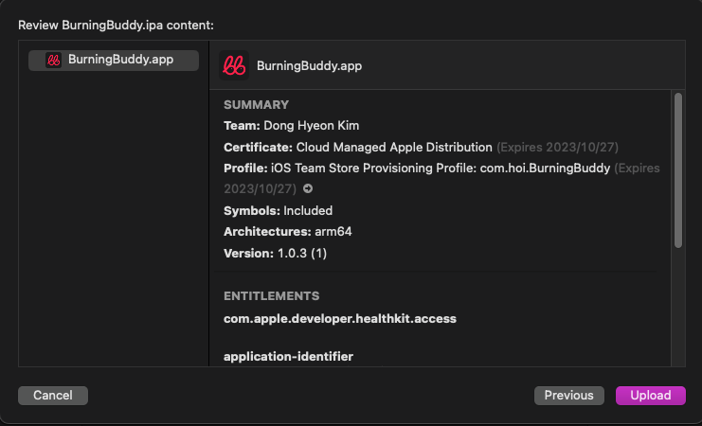Click the BurningBuddy.app header title
Image resolution: width=702 pixels, height=426 pixels.
pos(309,65)
